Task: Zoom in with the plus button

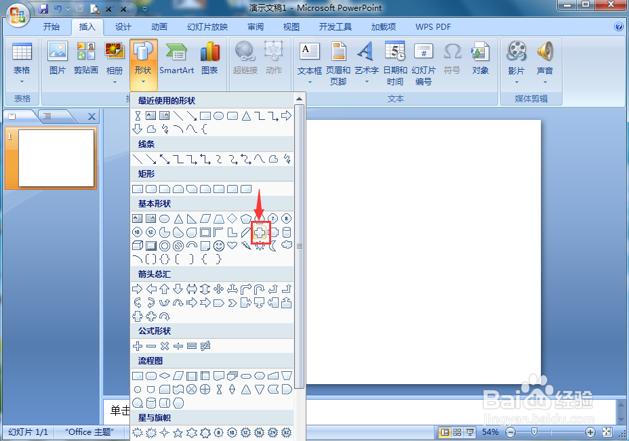Action: click(590, 432)
